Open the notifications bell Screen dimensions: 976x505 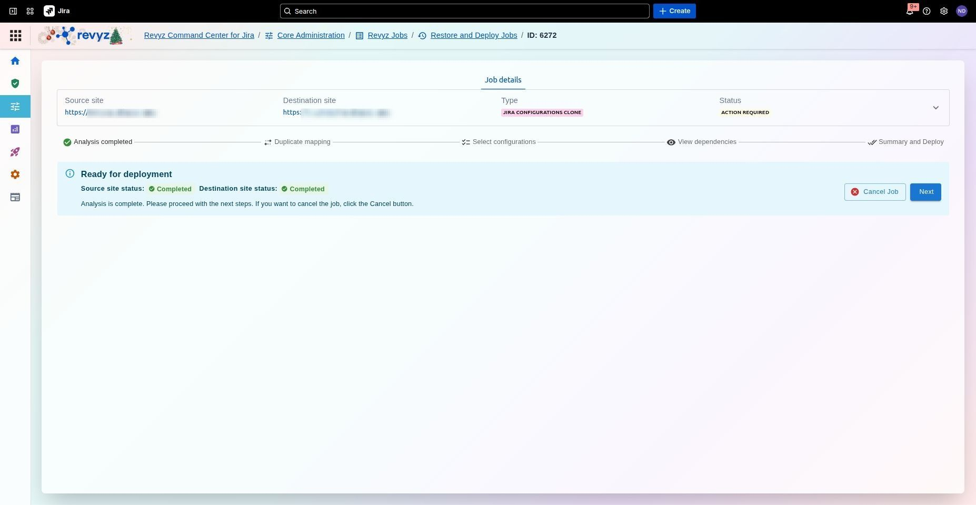pos(909,11)
